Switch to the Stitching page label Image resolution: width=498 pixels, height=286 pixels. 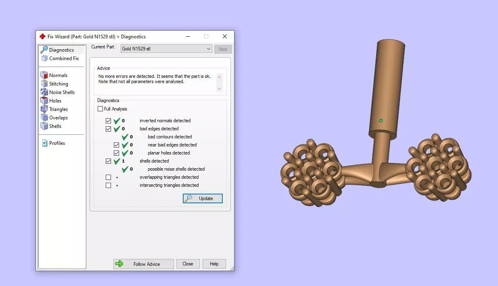pos(59,84)
